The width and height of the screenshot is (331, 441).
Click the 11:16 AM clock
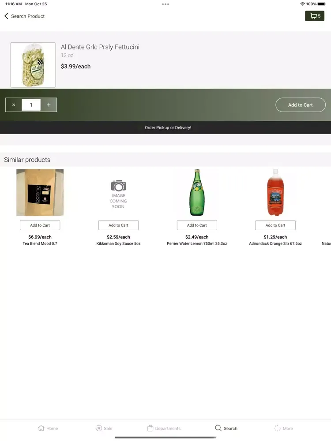tap(14, 4)
